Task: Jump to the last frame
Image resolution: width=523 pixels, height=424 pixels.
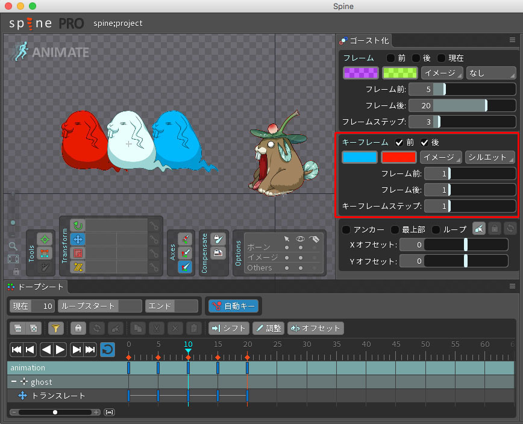Action: 90,349
